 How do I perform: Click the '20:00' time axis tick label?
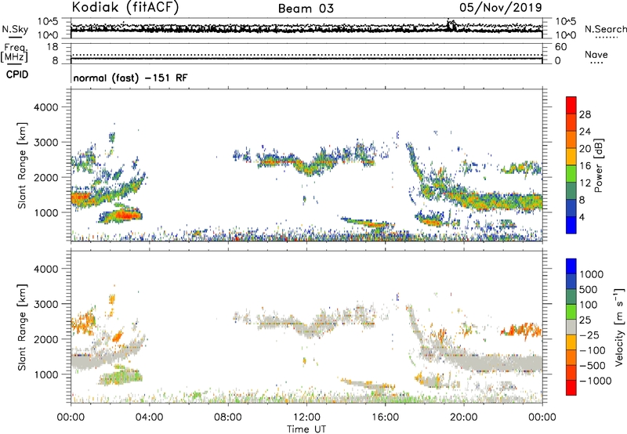coord(464,418)
